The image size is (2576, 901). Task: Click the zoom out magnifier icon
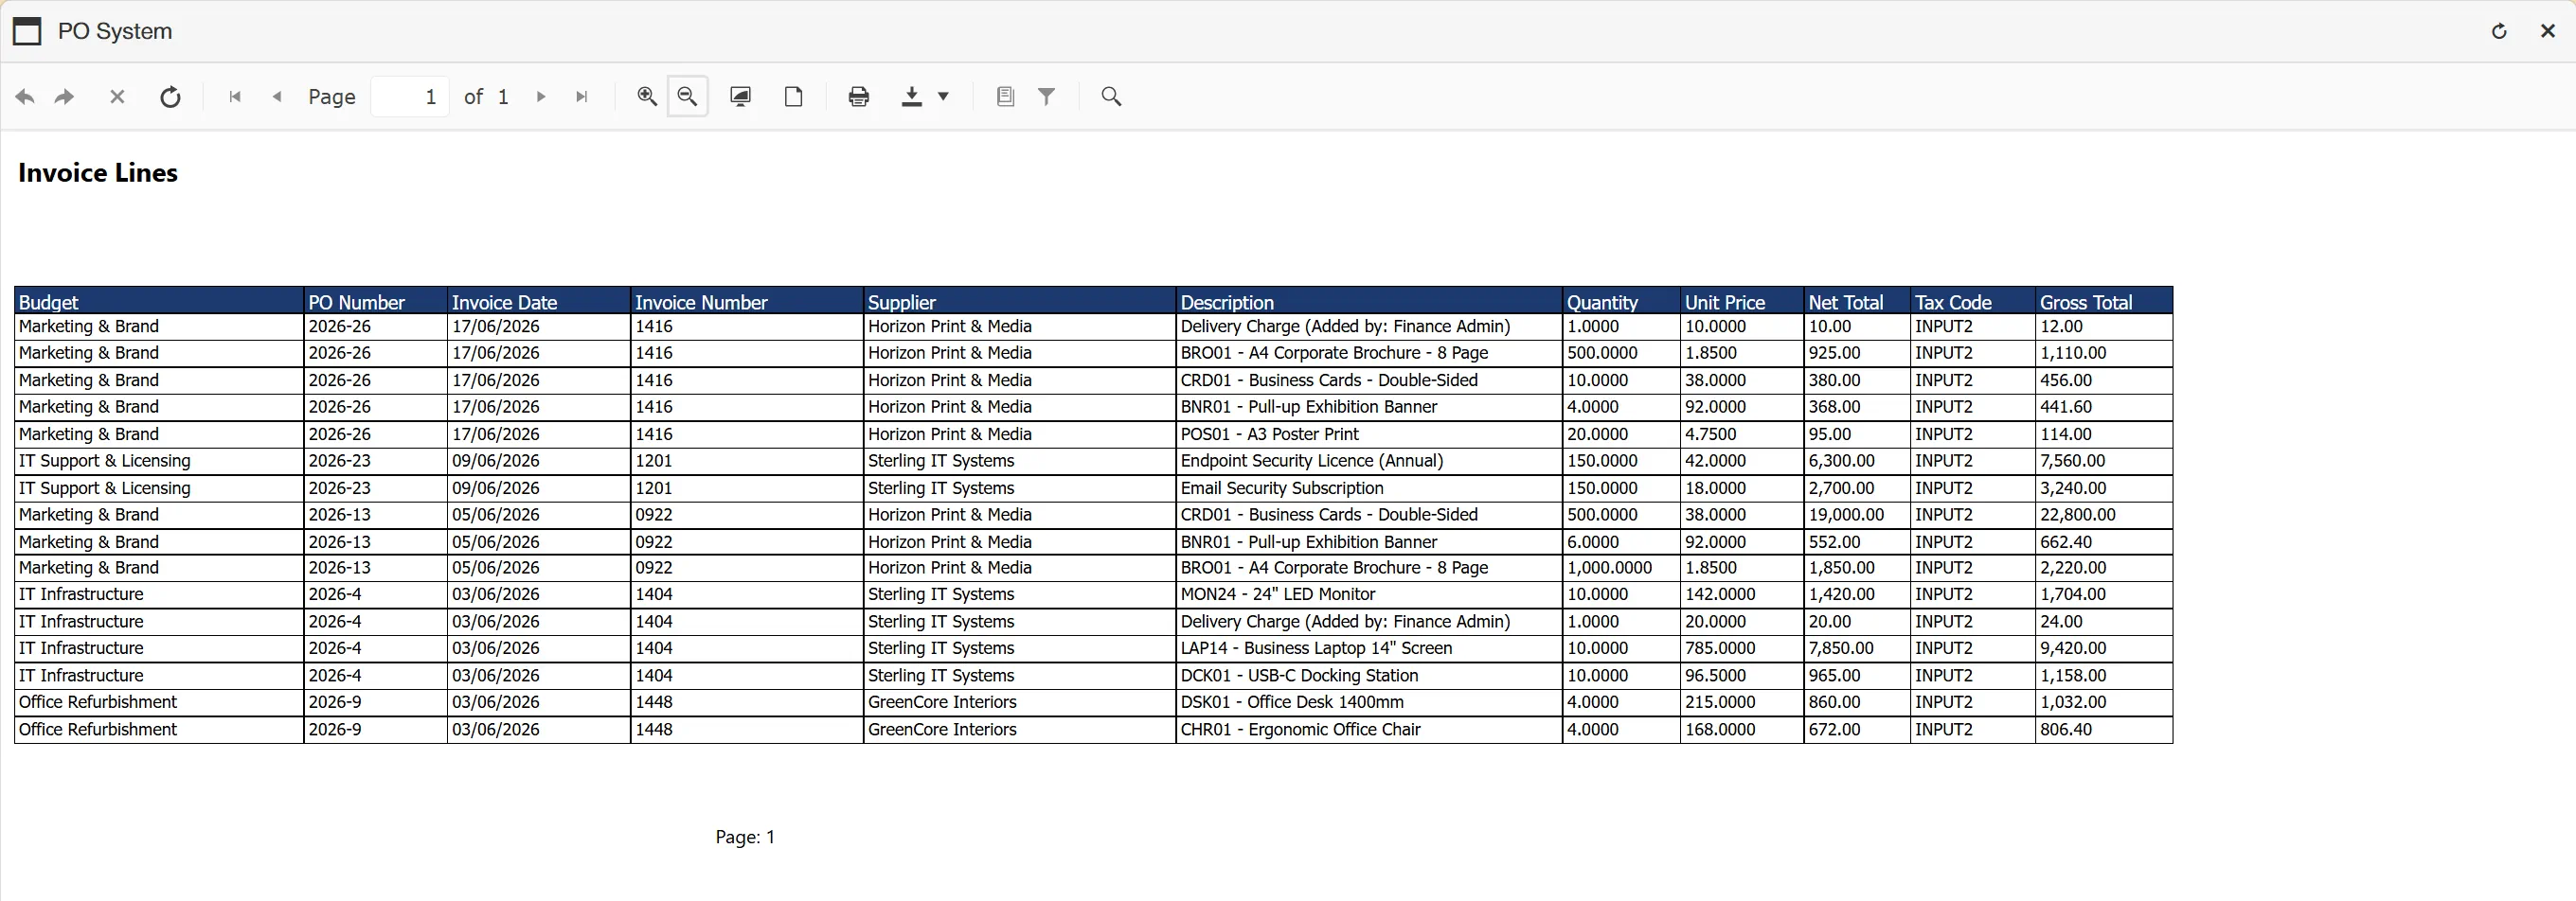tap(688, 96)
